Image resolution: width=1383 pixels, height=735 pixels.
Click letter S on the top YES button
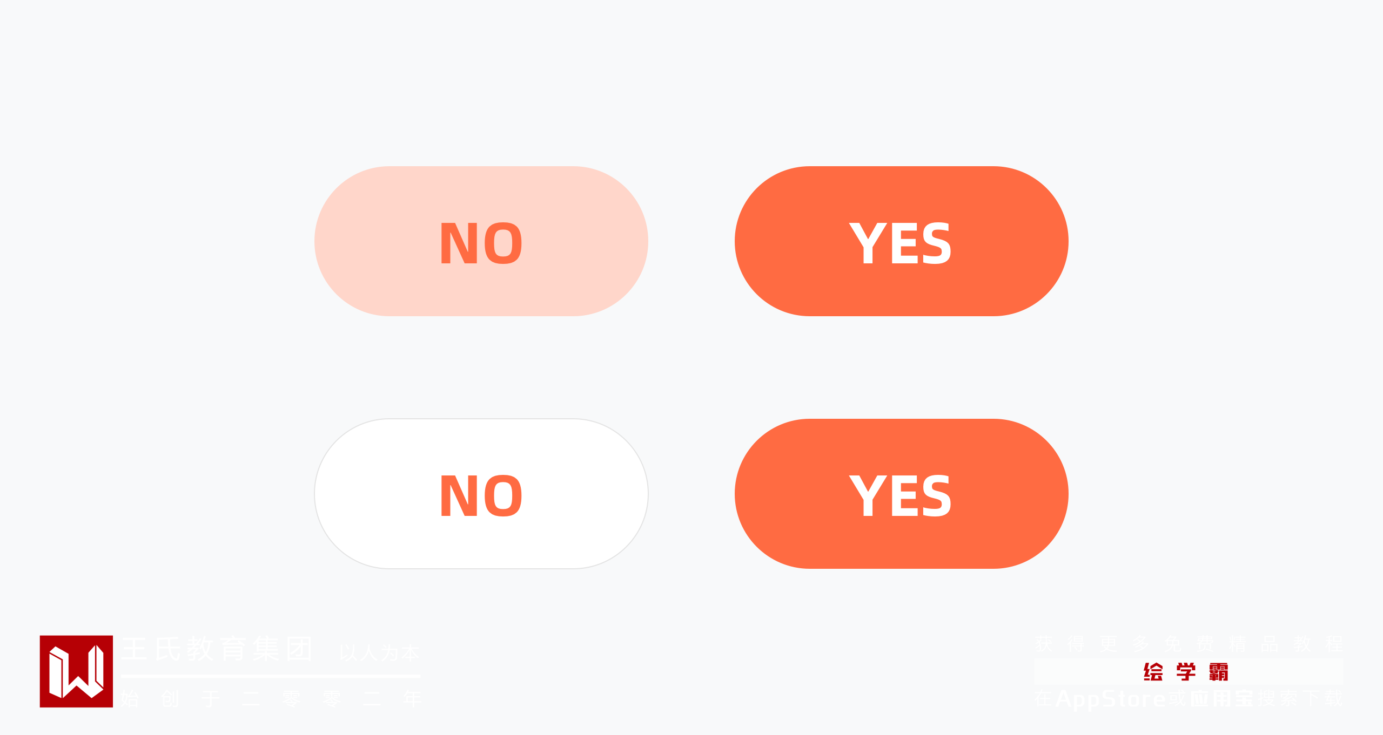pos(937,243)
